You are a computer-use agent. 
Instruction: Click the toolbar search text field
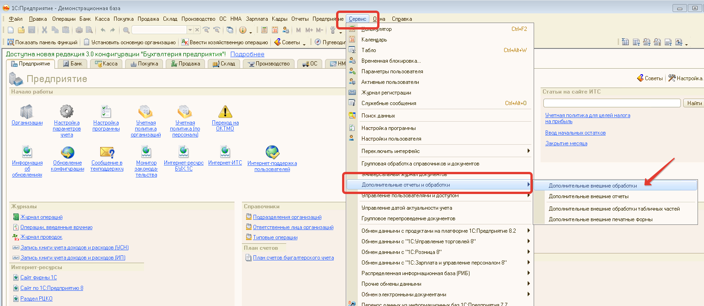pyautogui.click(x=159, y=30)
